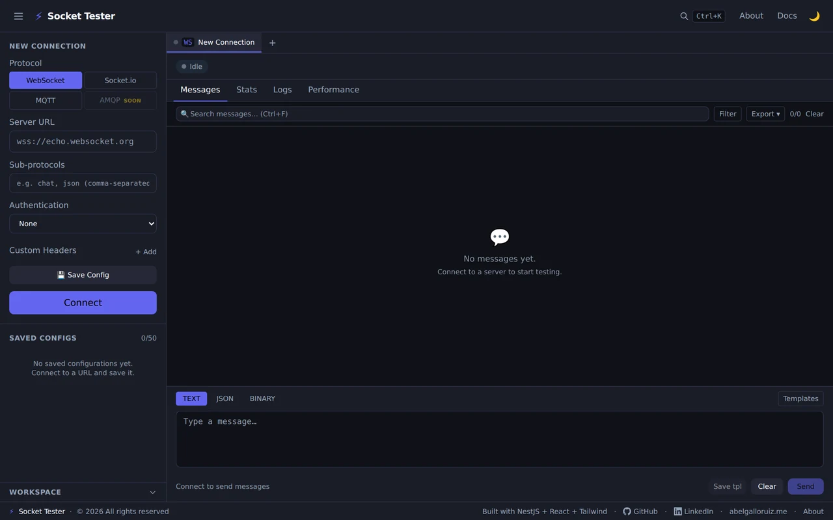Click the SAVED CONFIGS heading
The image size is (833, 520).
click(43, 338)
